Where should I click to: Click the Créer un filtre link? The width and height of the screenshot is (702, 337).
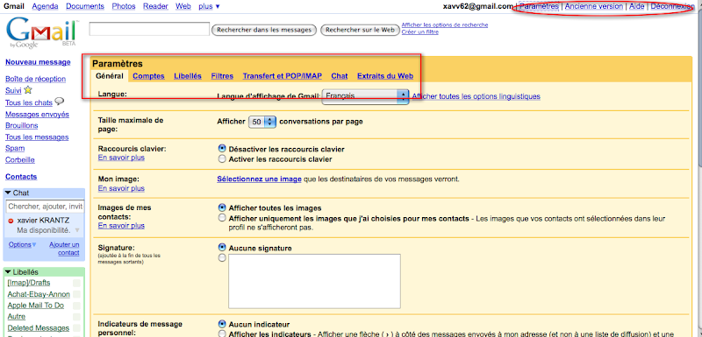[x=420, y=32]
